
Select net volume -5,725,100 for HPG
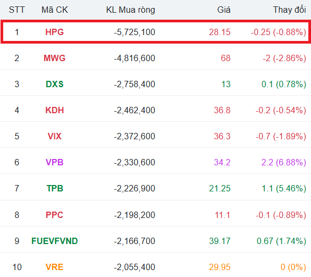pyautogui.click(x=135, y=32)
